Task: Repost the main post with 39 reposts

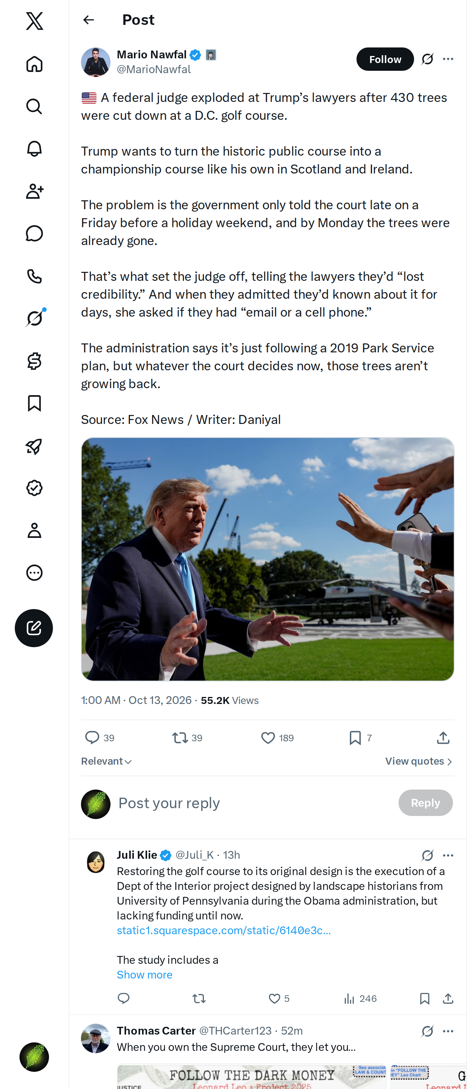Action: coord(188,738)
